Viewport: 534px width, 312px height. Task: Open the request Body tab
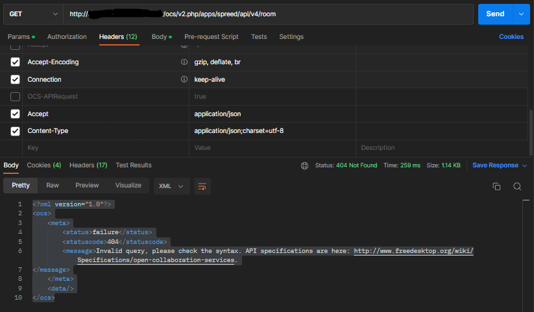[162, 37]
